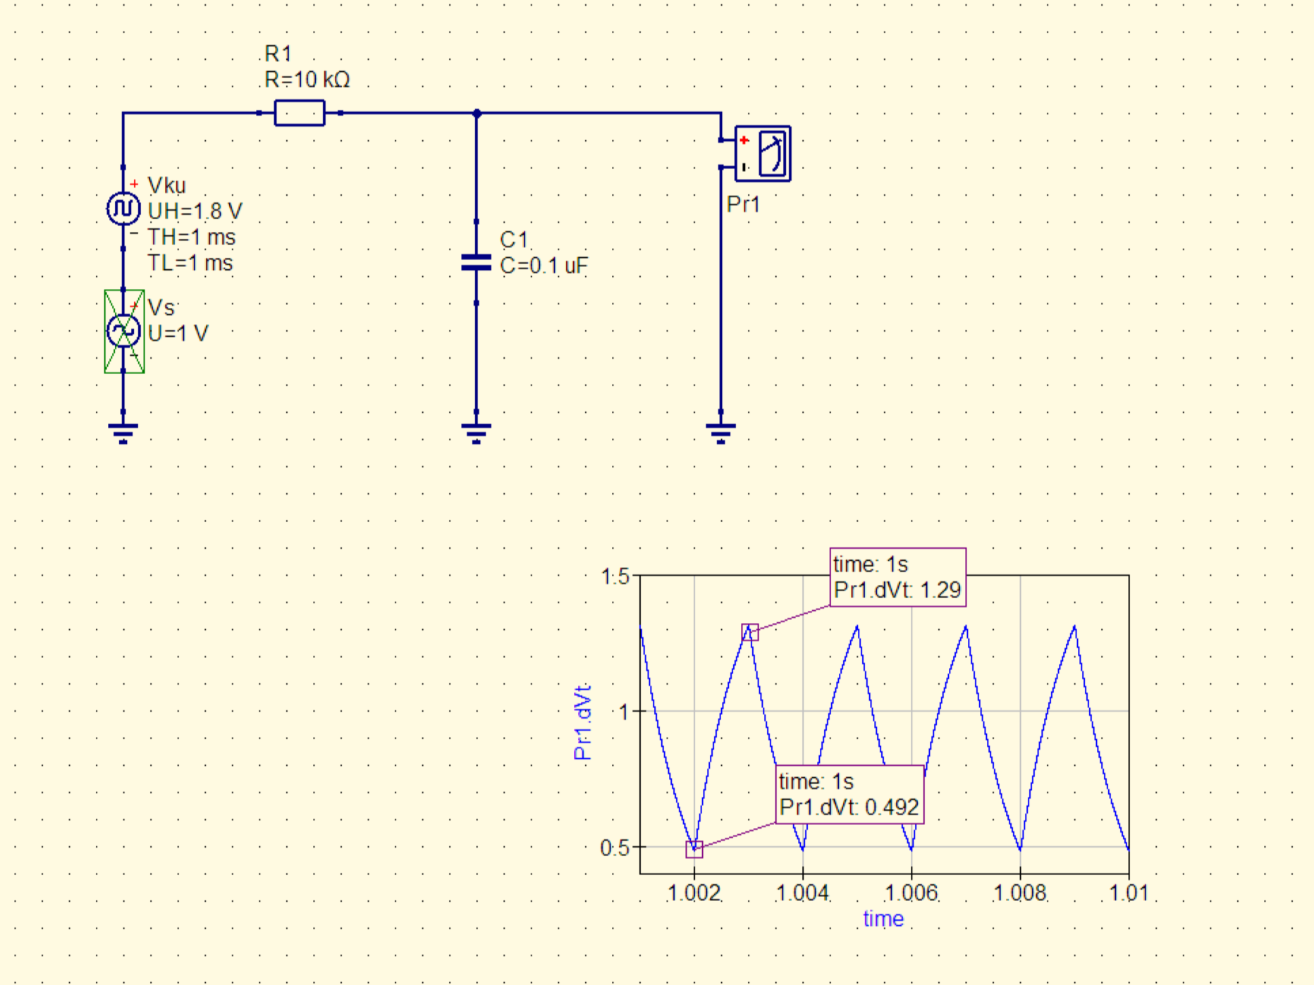Viewport: 1314px width, 985px height.
Task: Select the deactivated Vs AC source
Action: pyautogui.click(x=124, y=331)
